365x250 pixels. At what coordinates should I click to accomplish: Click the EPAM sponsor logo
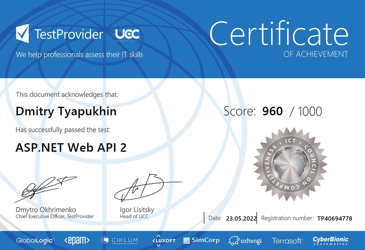[77, 241]
